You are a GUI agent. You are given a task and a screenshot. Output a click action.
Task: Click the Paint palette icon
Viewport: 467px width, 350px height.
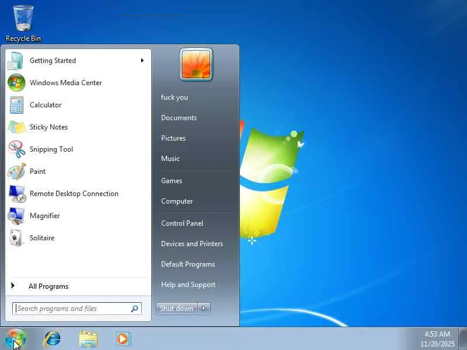(17, 171)
